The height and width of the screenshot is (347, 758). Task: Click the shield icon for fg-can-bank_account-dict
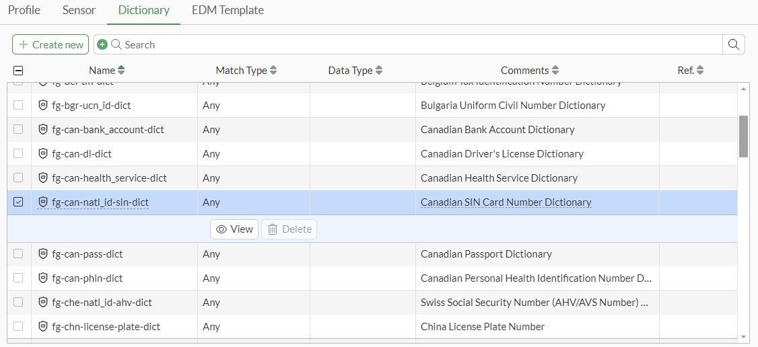pos(43,130)
